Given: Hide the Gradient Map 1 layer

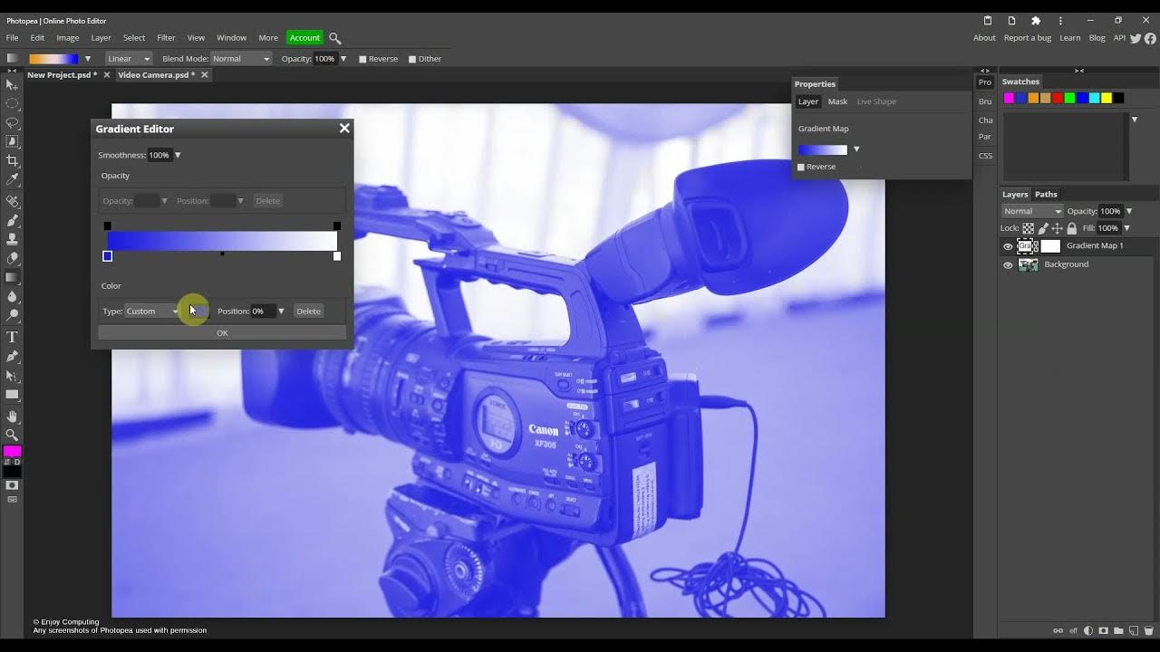Looking at the screenshot, I should [x=1008, y=246].
